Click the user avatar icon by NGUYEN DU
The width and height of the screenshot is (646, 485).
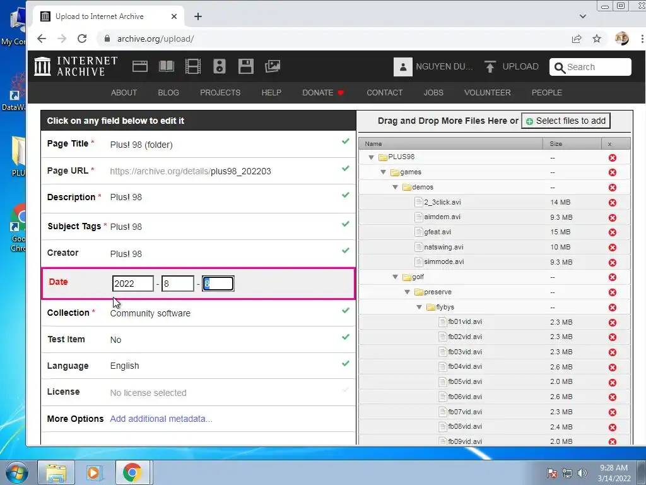403,67
